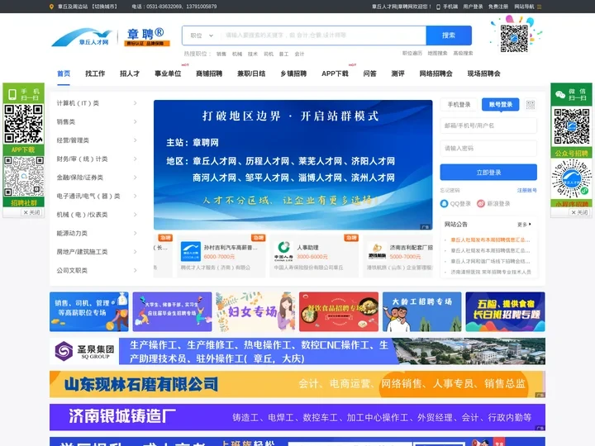Viewport: 595px width, 446px height.
Task: Expand 房地产/建筑施工类 category arrow
Action: 135,252
